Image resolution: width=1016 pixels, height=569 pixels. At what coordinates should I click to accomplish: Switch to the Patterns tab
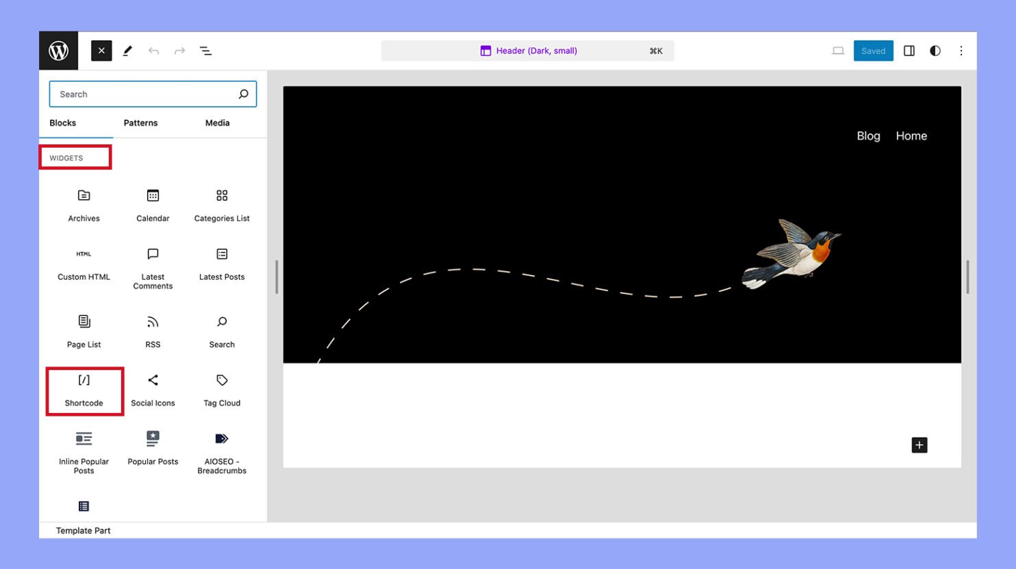(140, 123)
